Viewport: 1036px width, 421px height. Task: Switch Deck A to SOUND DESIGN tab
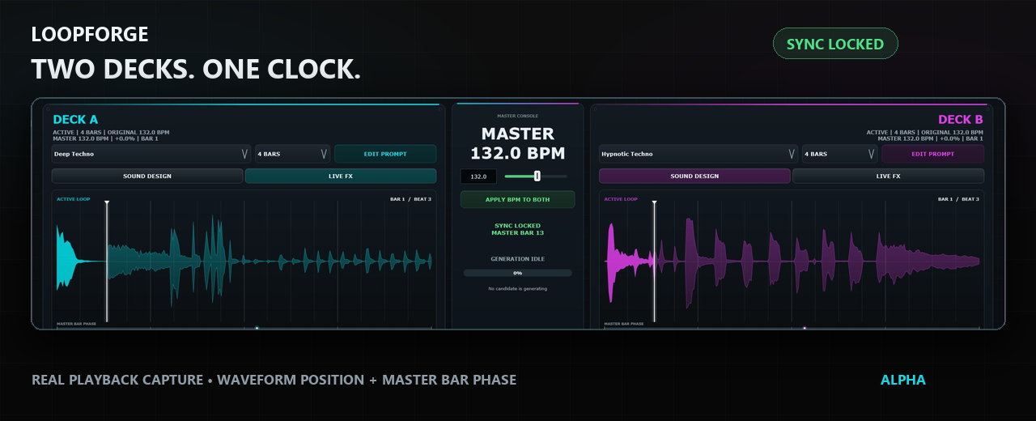point(147,176)
